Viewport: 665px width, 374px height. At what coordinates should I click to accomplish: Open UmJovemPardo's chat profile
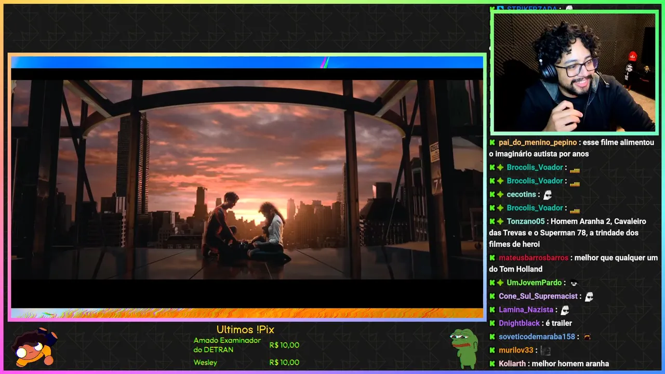[x=534, y=283]
